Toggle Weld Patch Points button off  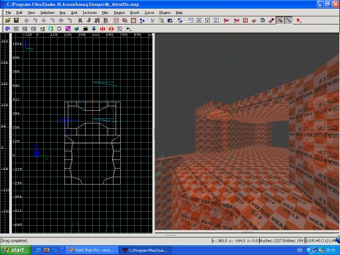coord(280,21)
